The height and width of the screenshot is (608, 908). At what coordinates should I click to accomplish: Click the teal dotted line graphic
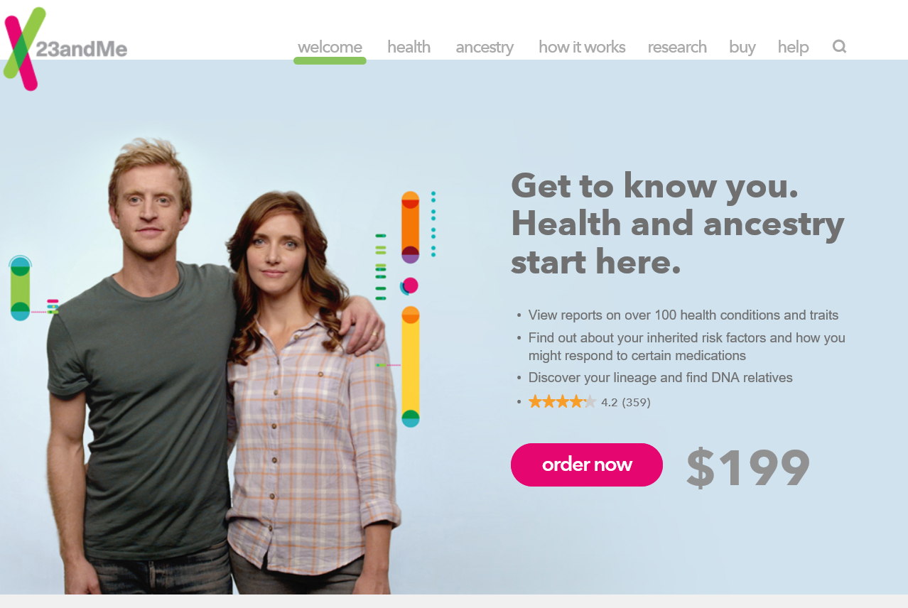point(433,224)
